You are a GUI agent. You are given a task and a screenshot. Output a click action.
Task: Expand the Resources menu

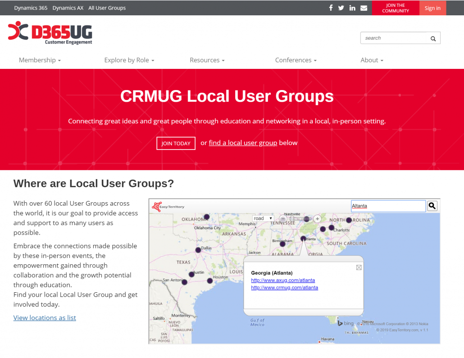[x=207, y=60]
